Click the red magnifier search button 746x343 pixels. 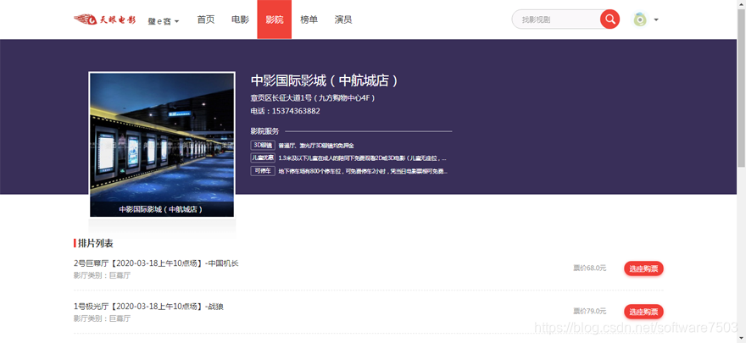(610, 19)
